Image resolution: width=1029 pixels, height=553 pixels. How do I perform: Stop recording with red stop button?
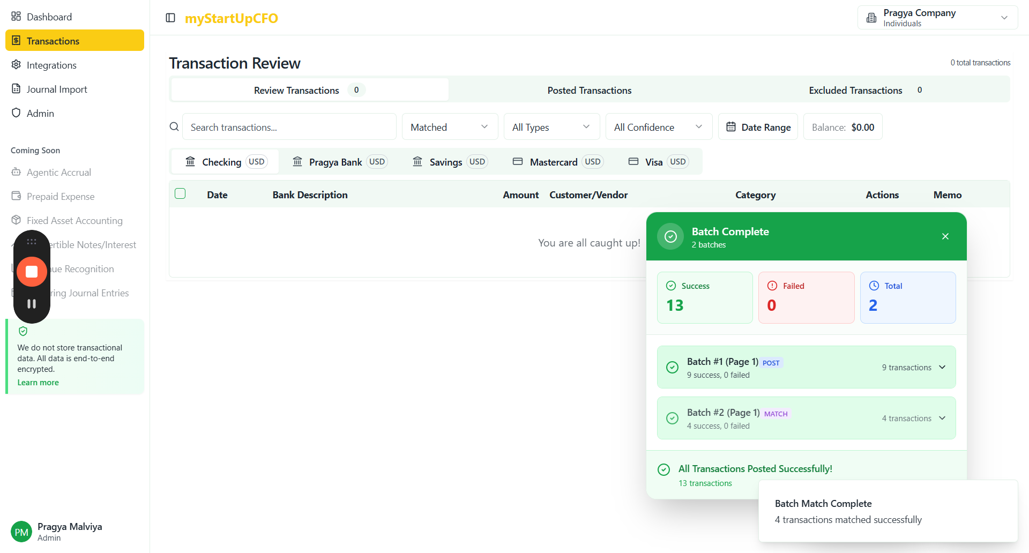point(32,272)
